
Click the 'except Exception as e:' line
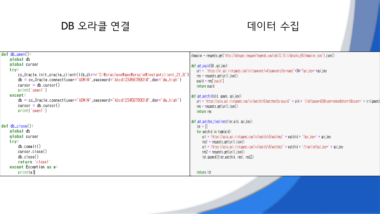click(x=33, y=167)
